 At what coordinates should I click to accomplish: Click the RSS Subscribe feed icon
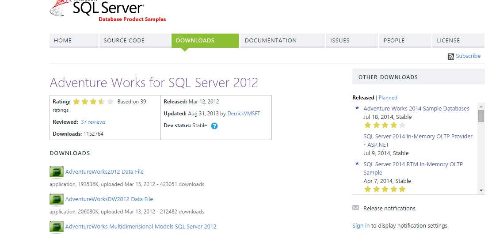(450, 57)
